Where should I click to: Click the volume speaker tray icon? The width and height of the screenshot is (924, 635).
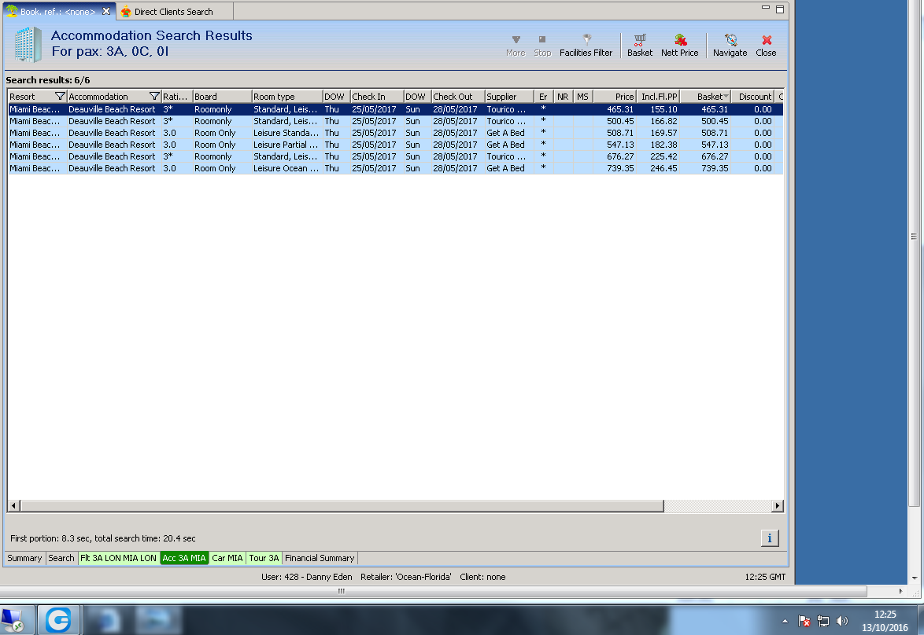[x=842, y=621]
